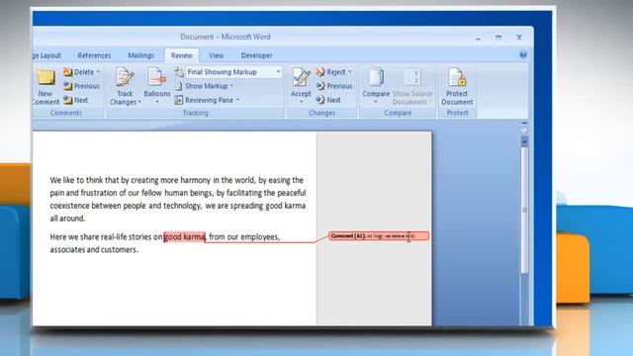Expand the Accept dropdown arrow
This screenshot has height=356, width=633.
pos(301,102)
